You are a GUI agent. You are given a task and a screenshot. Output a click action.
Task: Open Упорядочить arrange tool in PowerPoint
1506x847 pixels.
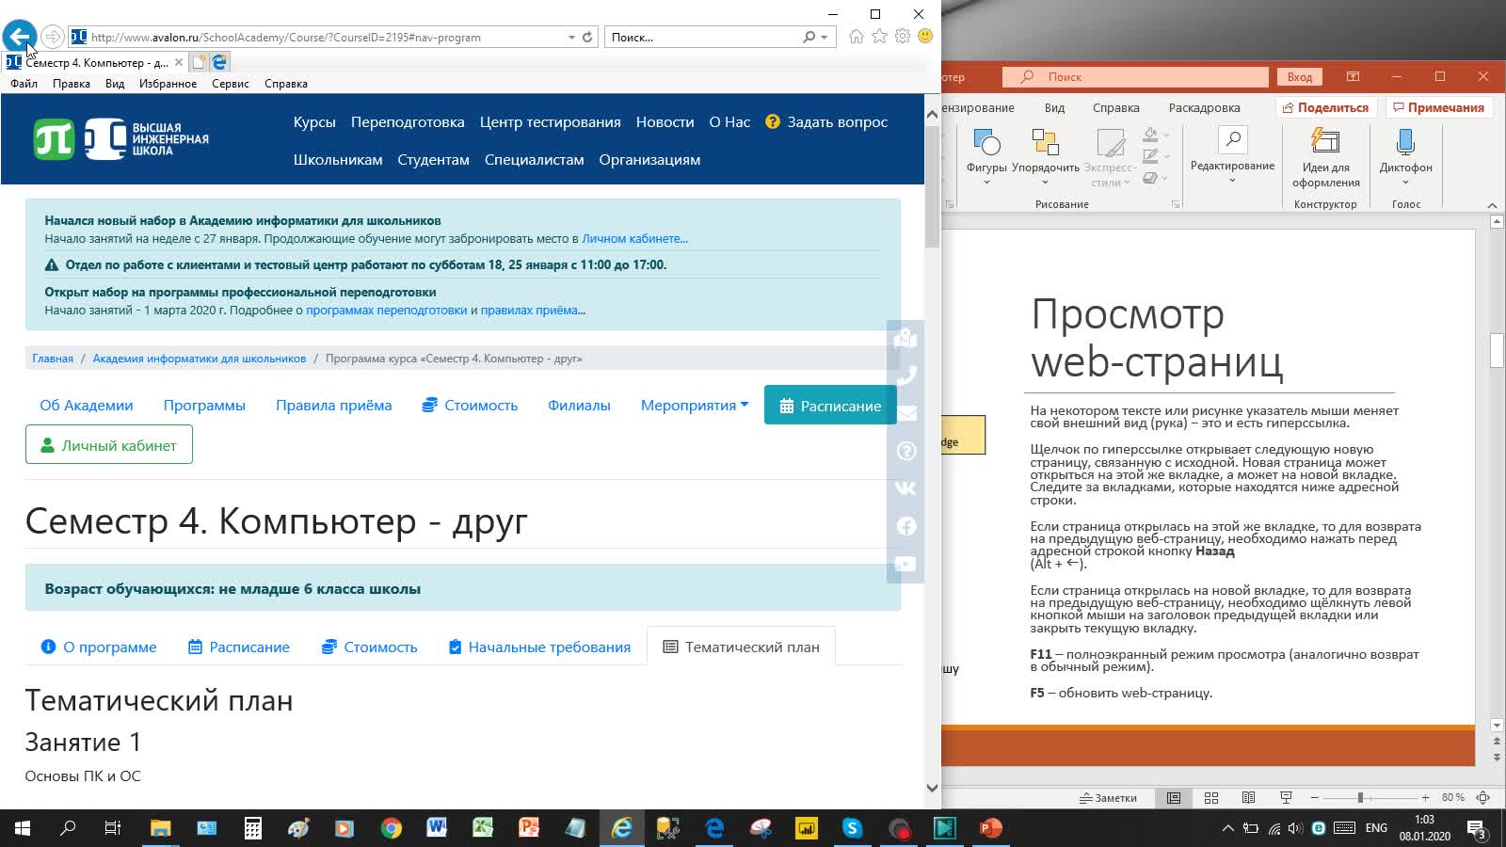(x=1045, y=155)
